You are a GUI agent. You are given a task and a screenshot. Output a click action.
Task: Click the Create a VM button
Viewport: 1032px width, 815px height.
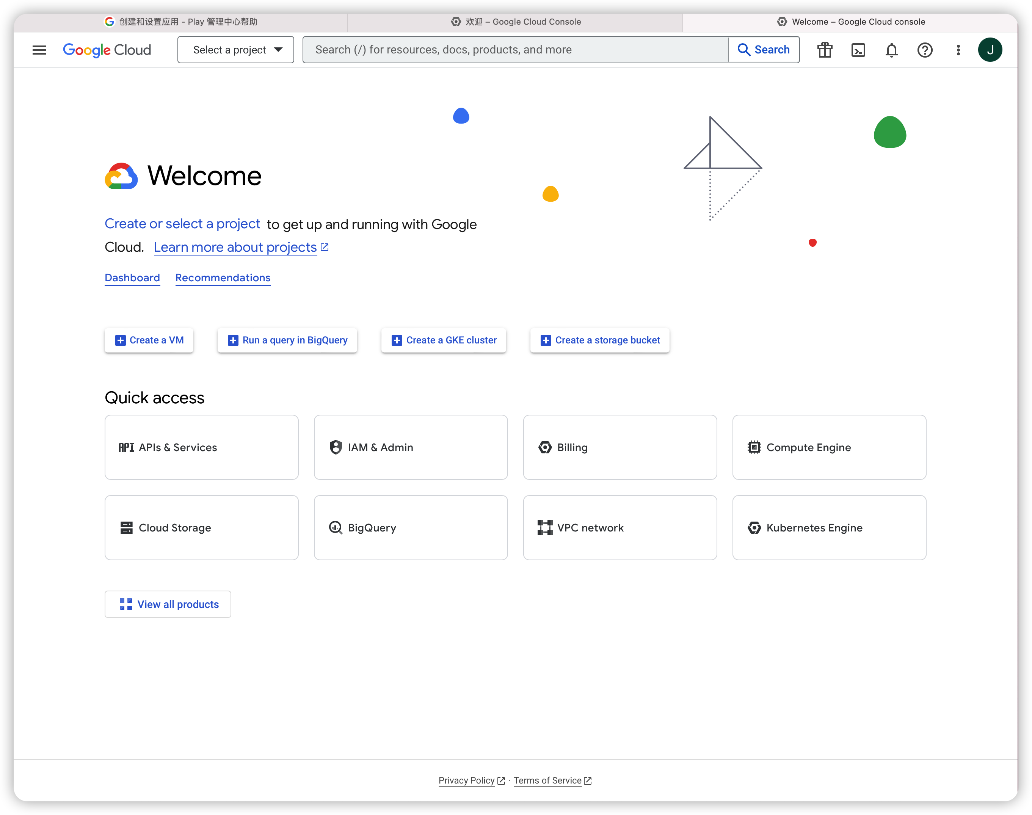click(x=149, y=340)
